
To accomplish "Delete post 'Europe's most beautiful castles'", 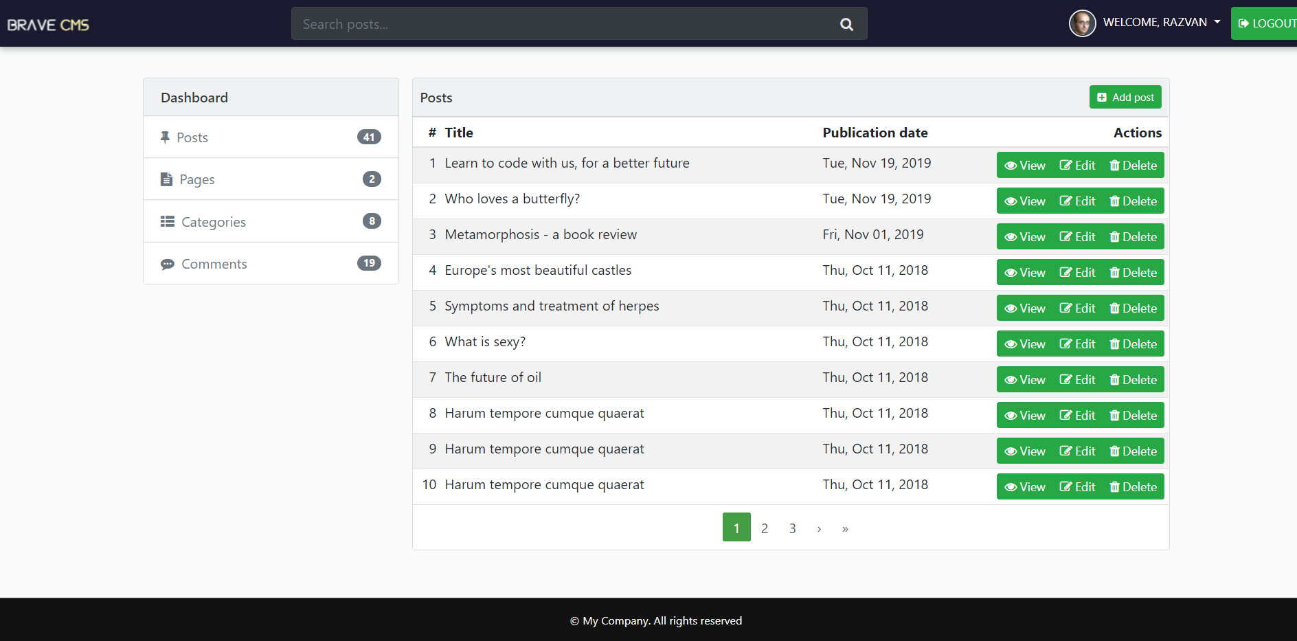I will [1133, 272].
